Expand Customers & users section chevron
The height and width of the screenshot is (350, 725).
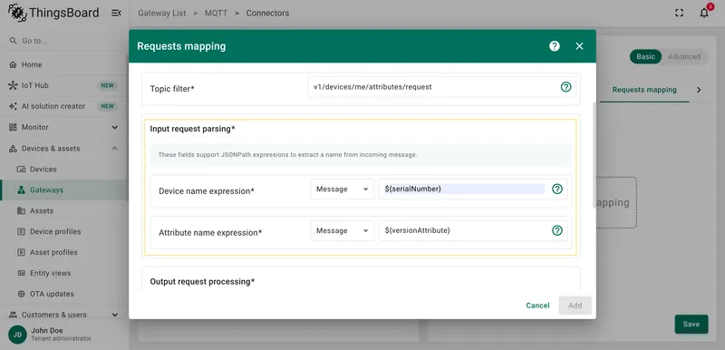pyautogui.click(x=115, y=315)
